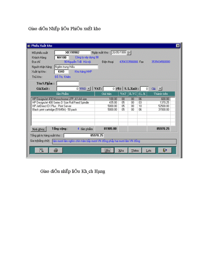
Task: Select the HP JetDirect EX Plus row
Action: click(x=62, y=106)
